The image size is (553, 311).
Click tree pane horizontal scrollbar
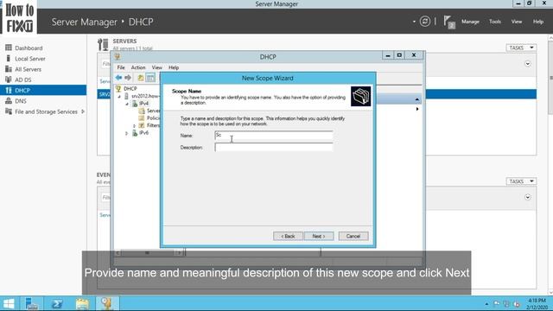point(148,253)
